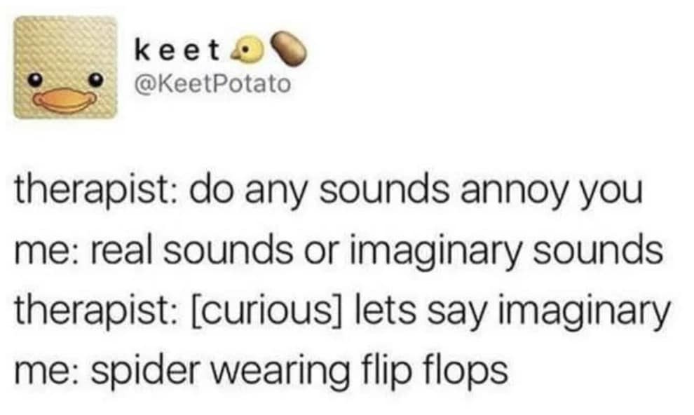The height and width of the screenshot is (415, 694).
Task: Select the first line about annoying sounds
Action: point(328,193)
